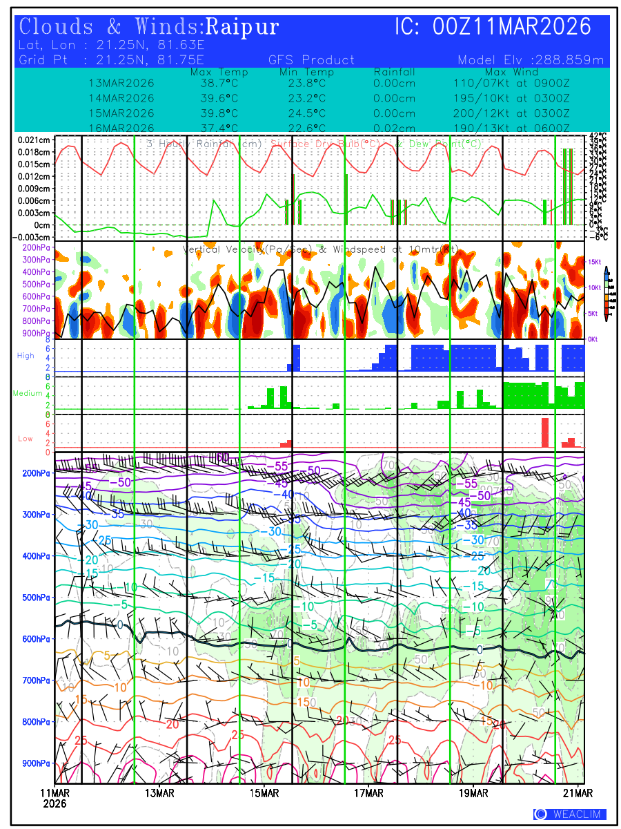Click the High cloud panel label
This screenshot has width=621, height=829.
point(26,355)
